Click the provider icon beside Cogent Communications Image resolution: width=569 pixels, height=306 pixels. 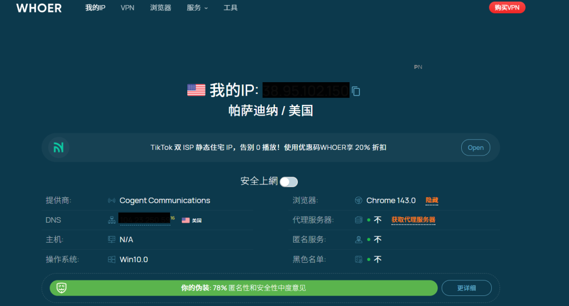pos(111,200)
